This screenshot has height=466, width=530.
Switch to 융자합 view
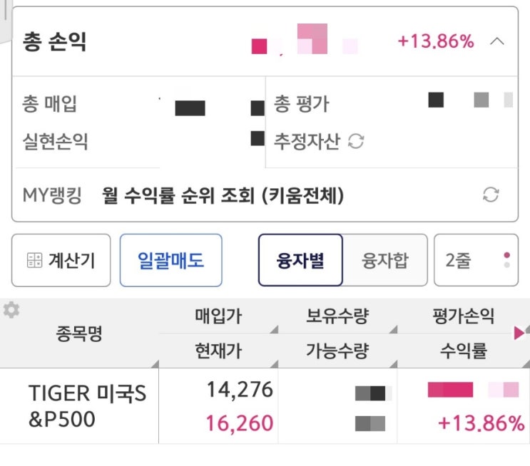pos(385,260)
